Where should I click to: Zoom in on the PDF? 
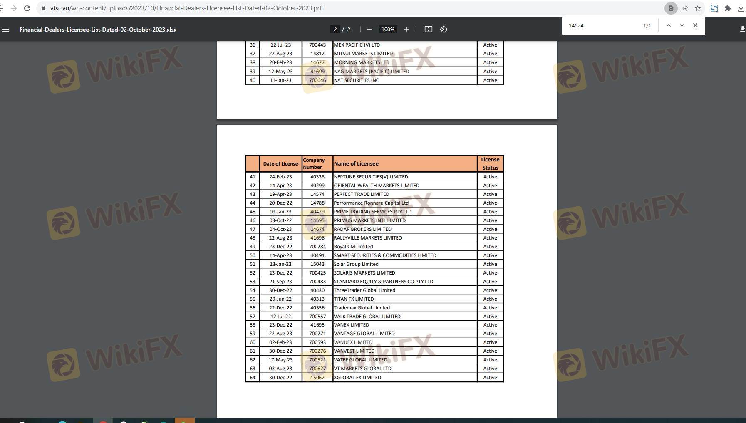coord(406,29)
